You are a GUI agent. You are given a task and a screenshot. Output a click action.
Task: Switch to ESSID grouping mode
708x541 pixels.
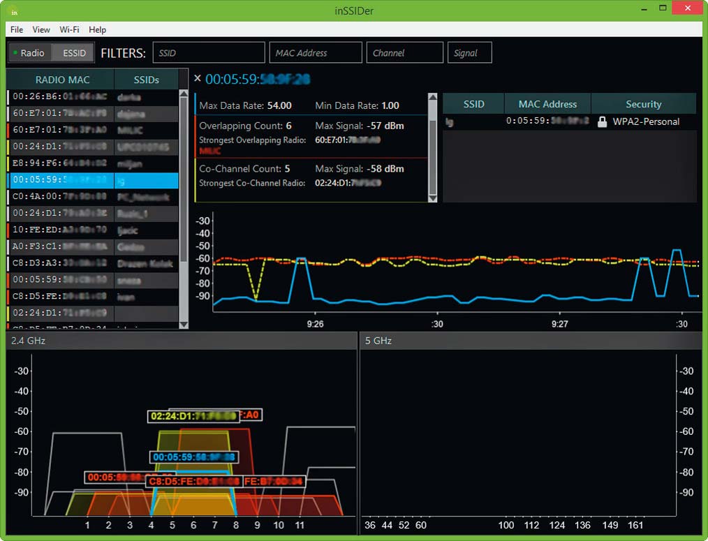click(x=73, y=53)
